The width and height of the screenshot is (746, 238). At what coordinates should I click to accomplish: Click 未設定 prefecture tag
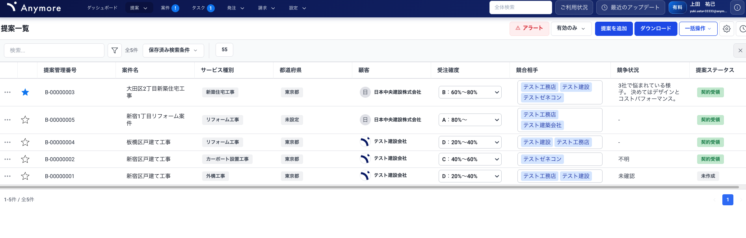[292, 120]
